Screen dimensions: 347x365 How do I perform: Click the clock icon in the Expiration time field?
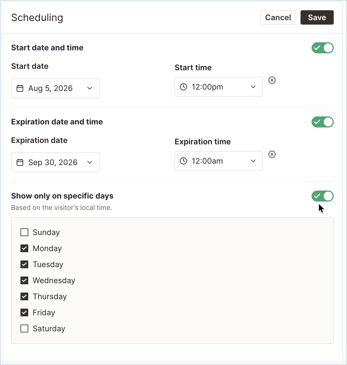(183, 161)
